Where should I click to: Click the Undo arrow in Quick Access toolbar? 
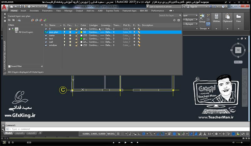[33, 7]
